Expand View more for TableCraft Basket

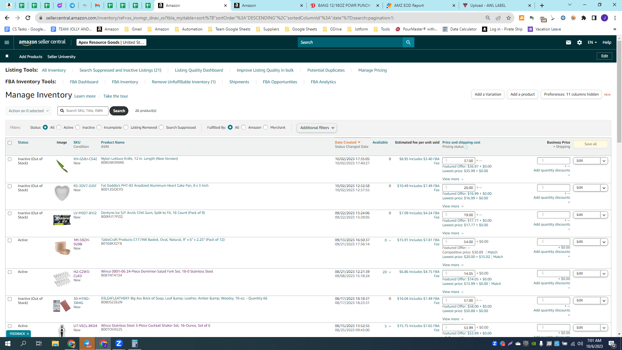[x=453, y=265]
